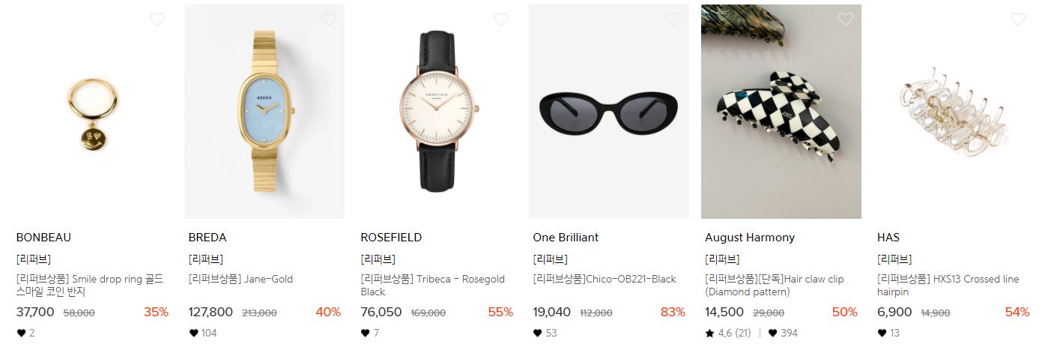1045x350 pixels.
Task: Add One Brilliant sunglasses to wishlist
Action: pos(674,19)
